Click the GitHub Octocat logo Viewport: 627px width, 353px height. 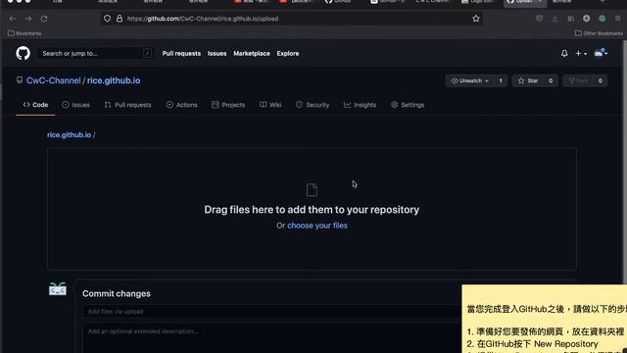pos(23,53)
